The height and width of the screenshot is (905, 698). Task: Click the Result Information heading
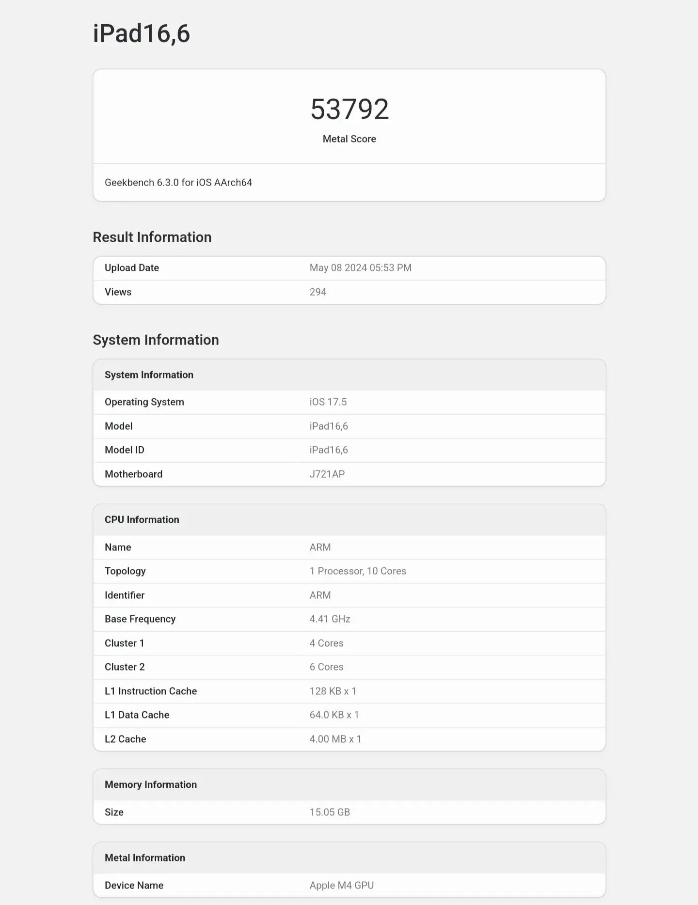click(152, 237)
